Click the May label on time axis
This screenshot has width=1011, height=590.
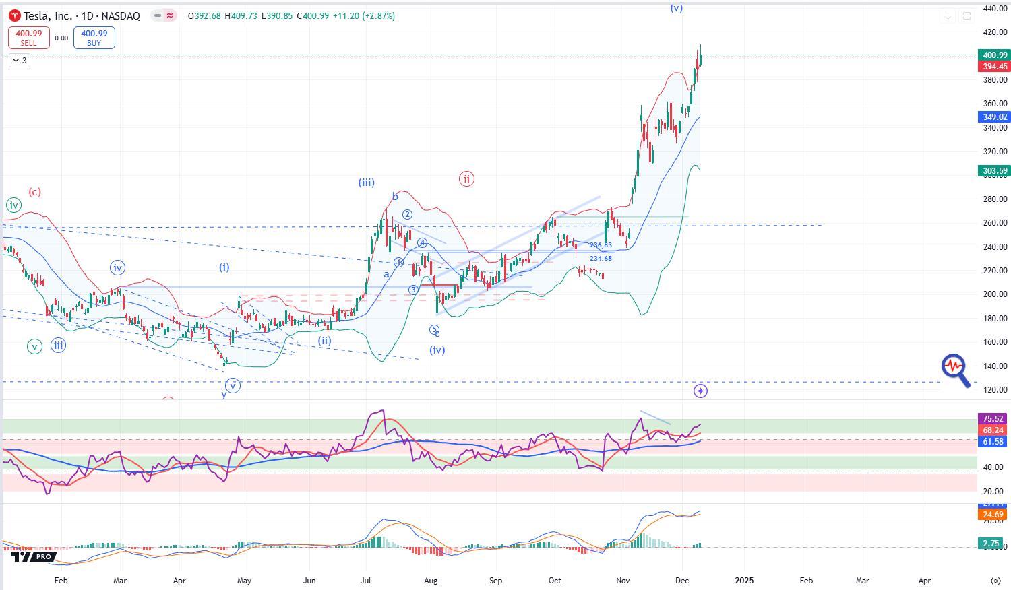(x=244, y=580)
